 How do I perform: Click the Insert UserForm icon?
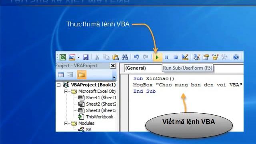click(72, 57)
